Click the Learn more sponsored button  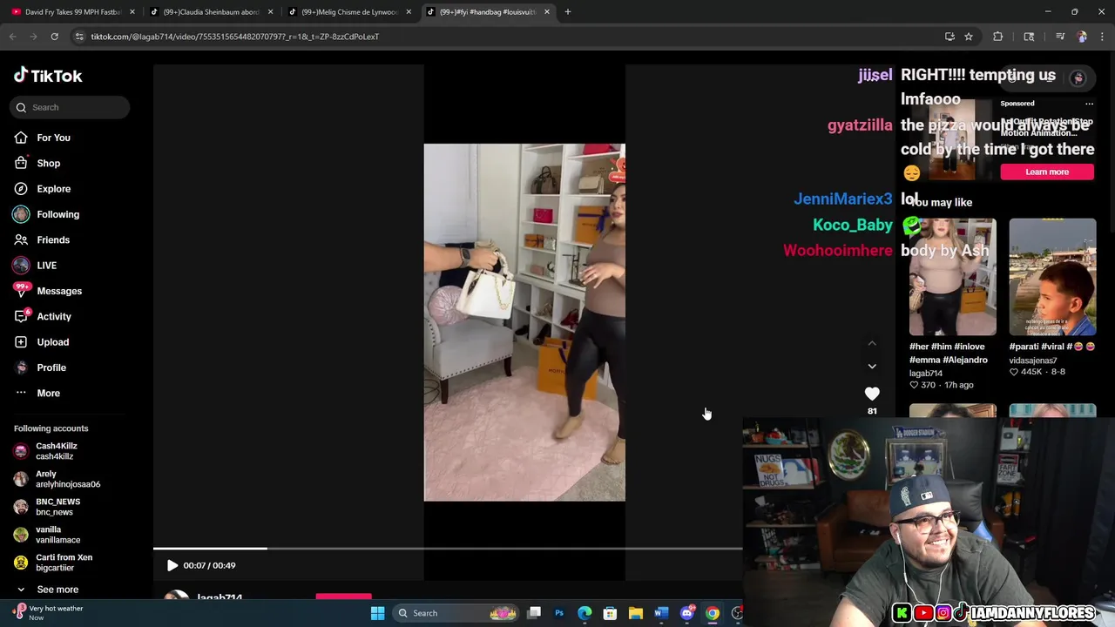(x=1047, y=172)
